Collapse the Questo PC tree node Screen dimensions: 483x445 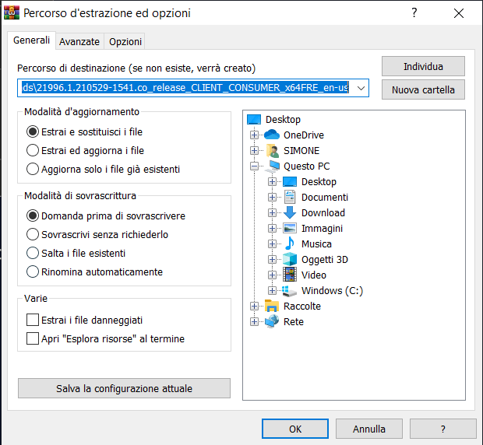click(x=254, y=166)
